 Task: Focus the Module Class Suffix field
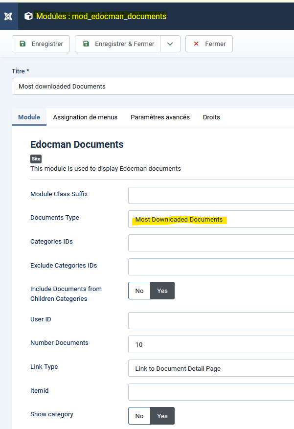tap(211, 195)
